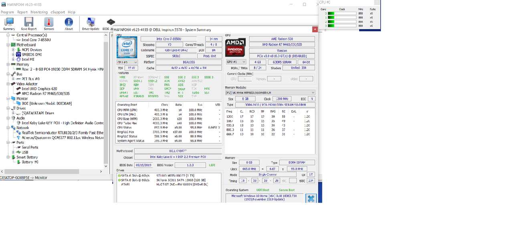The height and width of the screenshot is (237, 513).
Task: Select Intel UHD Graphics 620 tree entry
Action: coord(39,89)
